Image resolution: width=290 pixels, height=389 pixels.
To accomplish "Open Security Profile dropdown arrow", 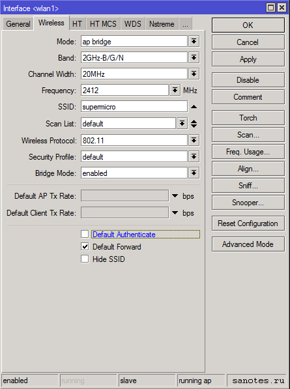I will click(x=194, y=157).
